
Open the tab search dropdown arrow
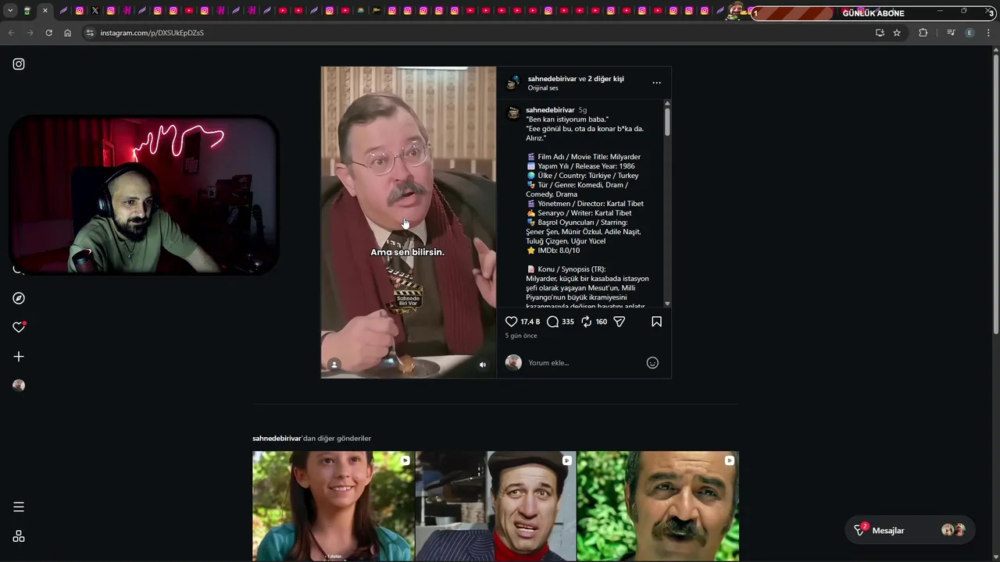click(x=10, y=11)
